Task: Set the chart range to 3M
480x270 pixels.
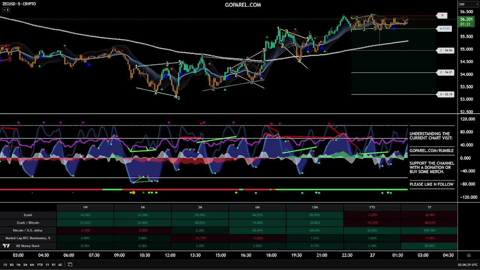Action: tap(25, 265)
